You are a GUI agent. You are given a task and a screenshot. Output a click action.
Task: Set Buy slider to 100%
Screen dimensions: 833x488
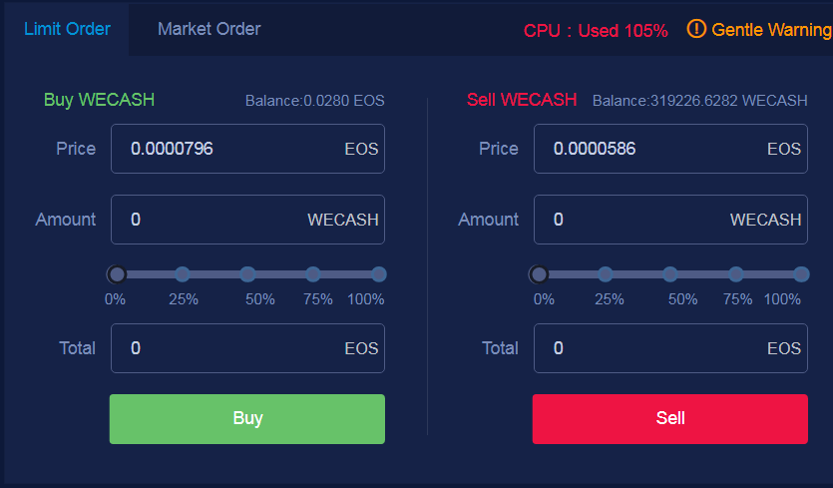(378, 274)
